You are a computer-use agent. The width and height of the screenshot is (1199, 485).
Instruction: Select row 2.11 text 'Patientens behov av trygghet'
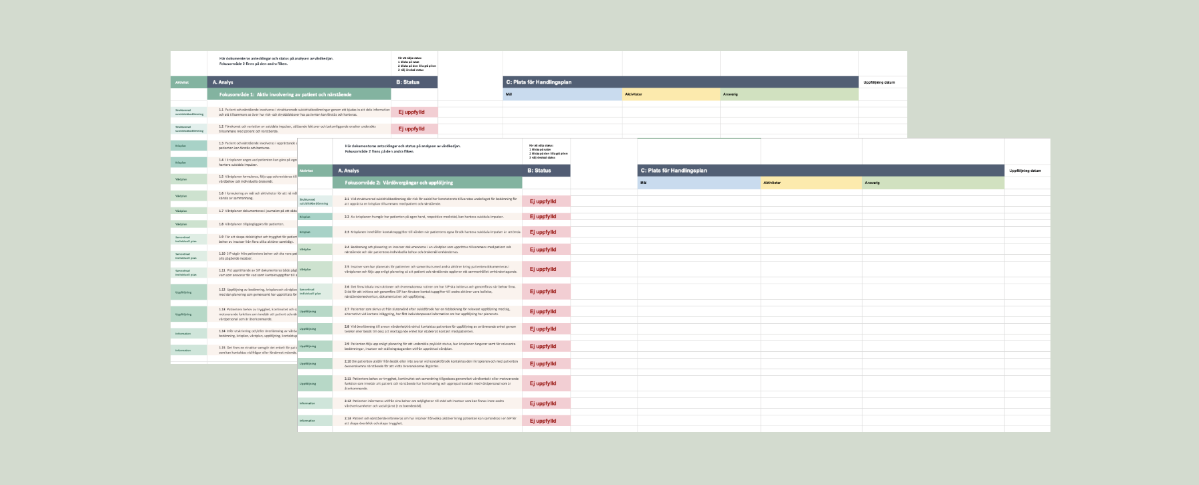tap(428, 383)
